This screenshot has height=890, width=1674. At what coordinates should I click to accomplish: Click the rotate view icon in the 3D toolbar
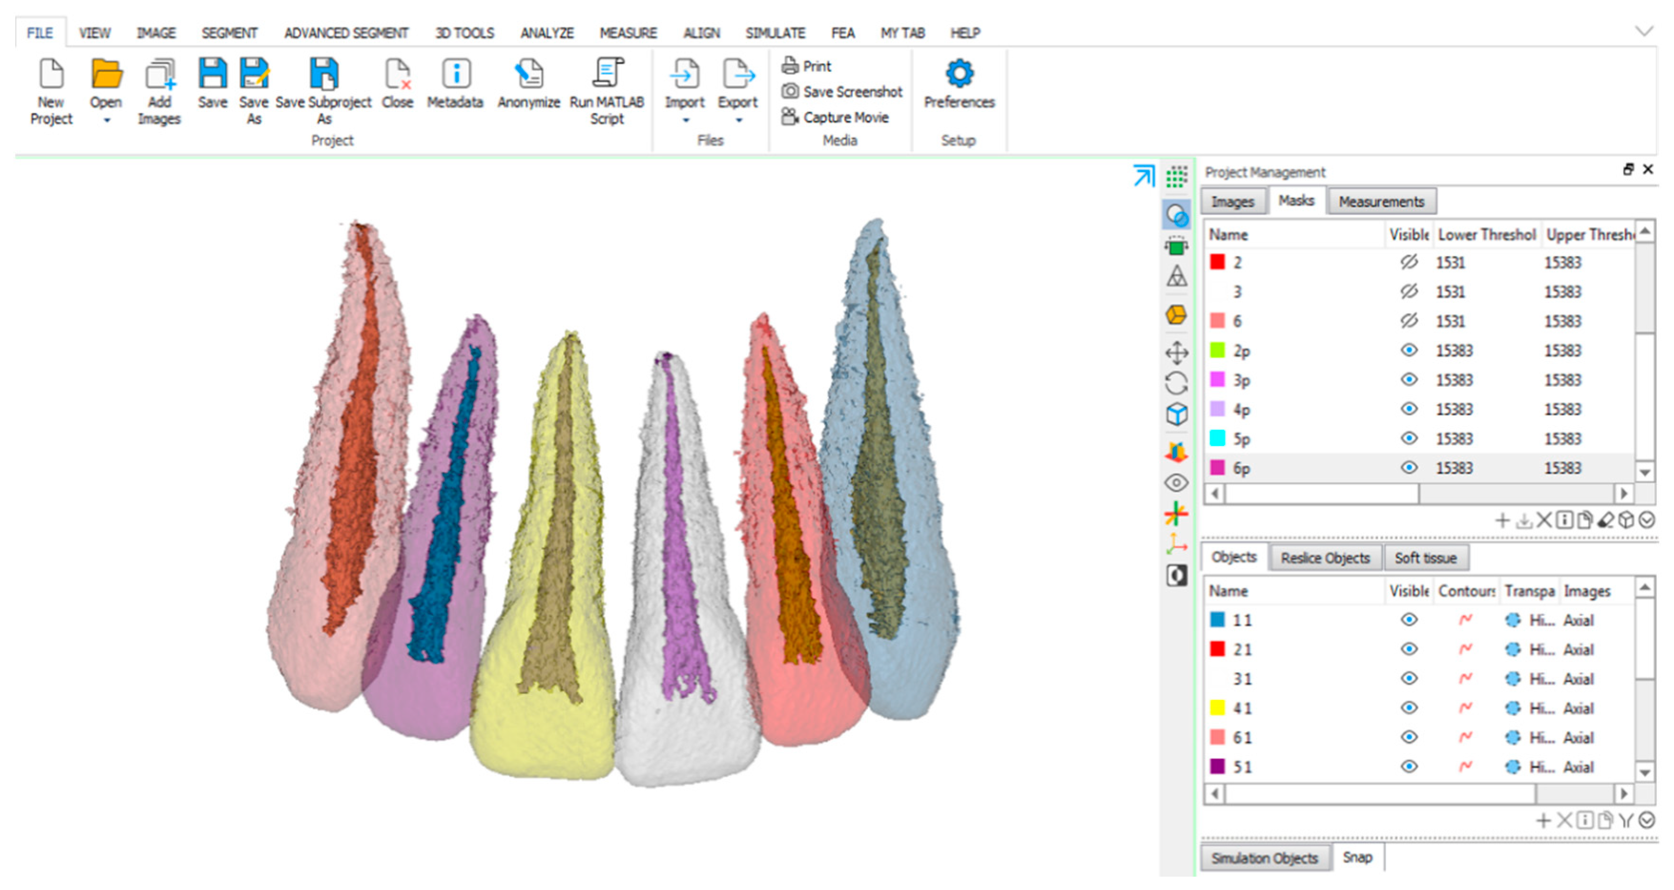[1176, 383]
